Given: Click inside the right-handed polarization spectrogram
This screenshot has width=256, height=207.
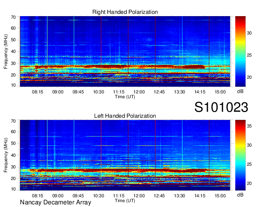Looking at the screenshot, I should pos(125,51).
